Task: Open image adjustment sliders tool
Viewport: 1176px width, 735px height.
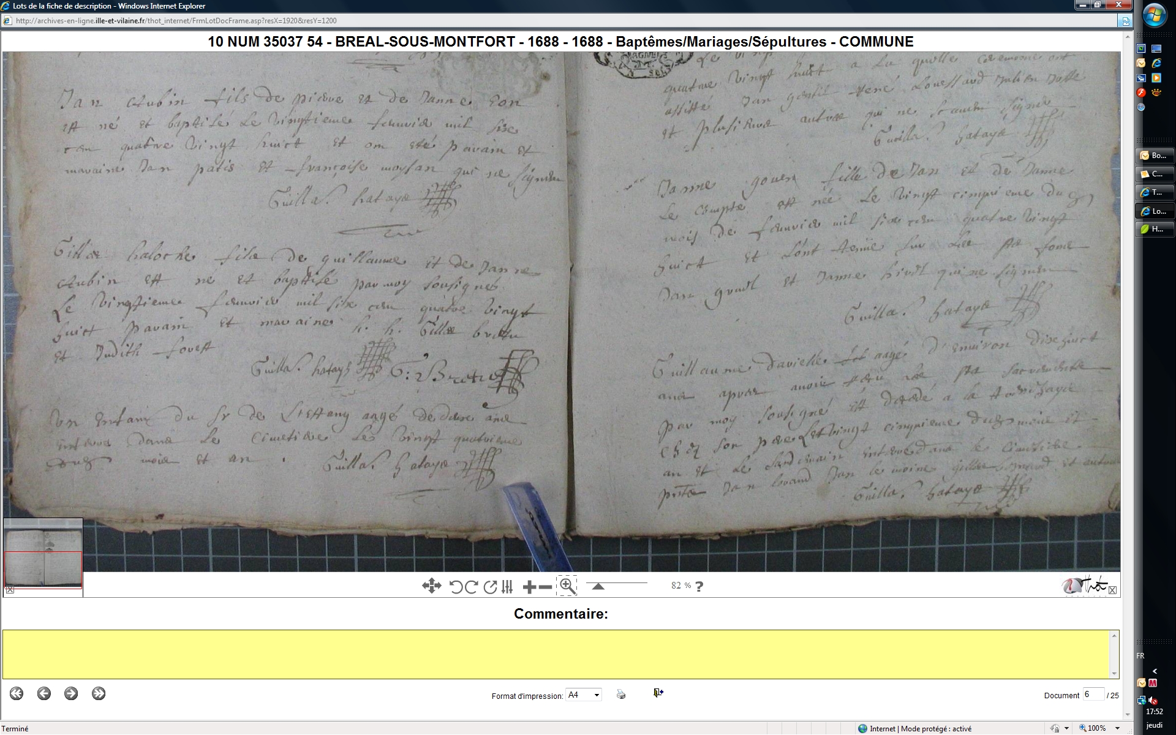Action: [507, 587]
